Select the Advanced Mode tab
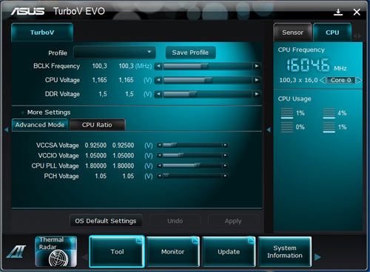The image size is (370, 272). [40, 125]
